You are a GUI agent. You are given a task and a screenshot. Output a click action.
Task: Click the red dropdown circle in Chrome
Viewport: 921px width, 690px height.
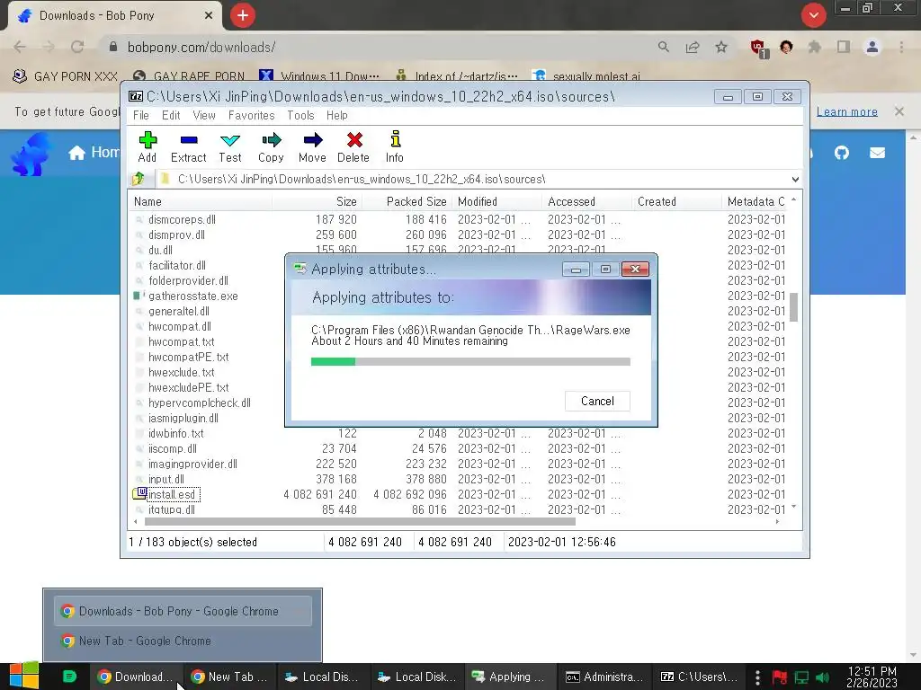click(813, 16)
